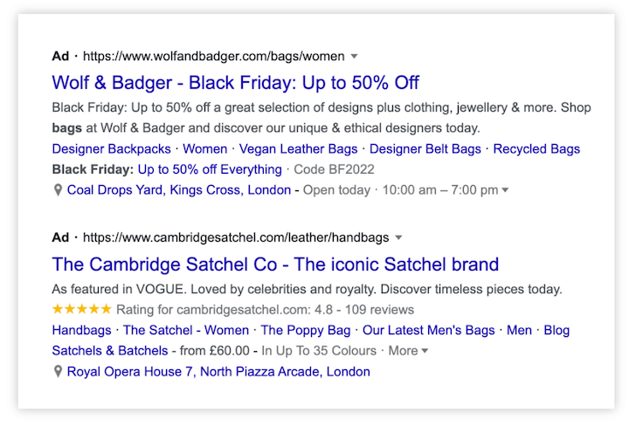
Task: Open Coal Drops Yard, Kings Cross location
Action: [x=179, y=189]
